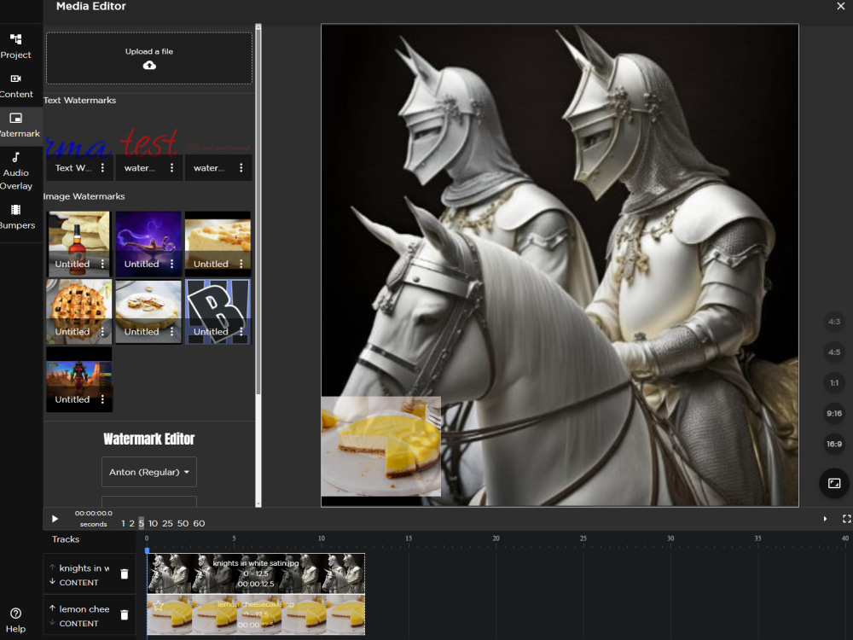Set aspect ratio to 16:9
853x640 pixels.
tap(834, 444)
